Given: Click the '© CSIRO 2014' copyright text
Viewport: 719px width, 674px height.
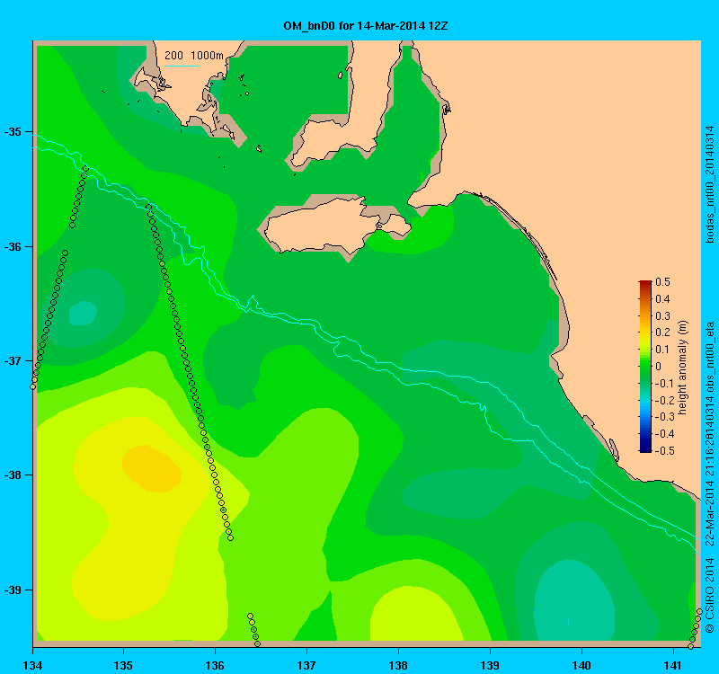Looking at the screenshot, I should (709, 595).
